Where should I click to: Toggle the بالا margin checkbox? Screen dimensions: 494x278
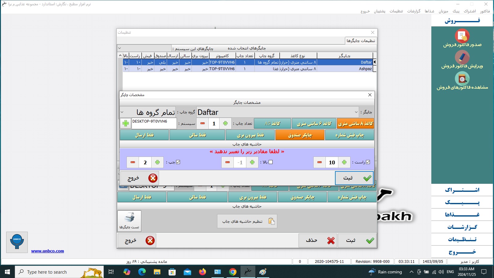point(271,162)
